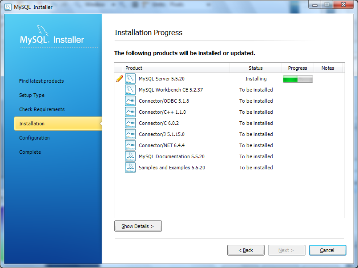Click To be installed status for Samples and Examples

[x=256, y=168]
